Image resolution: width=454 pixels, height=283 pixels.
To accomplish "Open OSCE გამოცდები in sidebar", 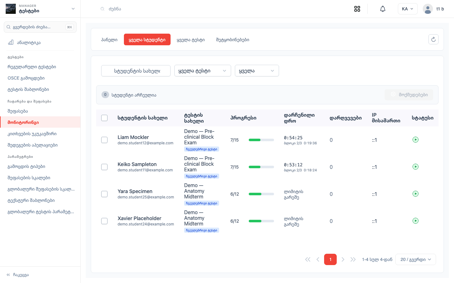I will 40,78.
